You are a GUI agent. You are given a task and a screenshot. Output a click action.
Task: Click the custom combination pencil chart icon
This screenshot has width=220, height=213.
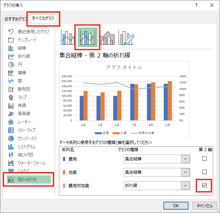pyautogui.click(x=127, y=37)
